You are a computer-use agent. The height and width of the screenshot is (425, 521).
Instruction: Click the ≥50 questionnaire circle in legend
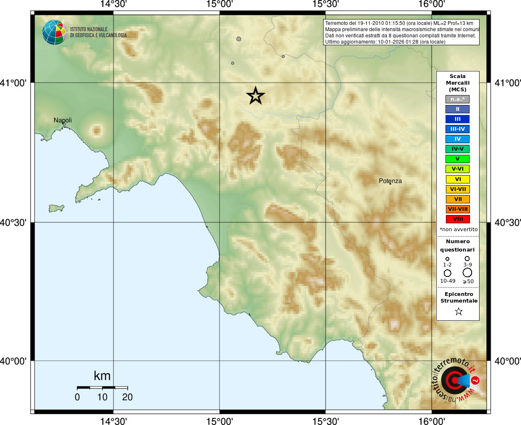coord(467,273)
